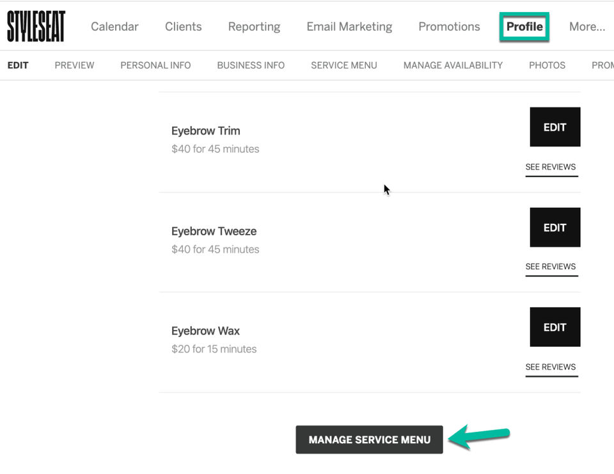Click the Manage Service Menu button
This screenshot has height=474, width=614.
[x=369, y=440]
